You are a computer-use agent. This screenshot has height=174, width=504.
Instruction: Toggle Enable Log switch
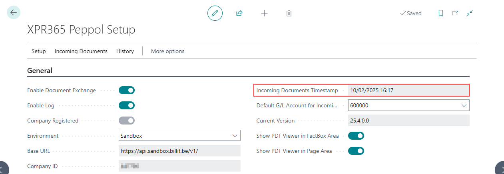tap(127, 105)
